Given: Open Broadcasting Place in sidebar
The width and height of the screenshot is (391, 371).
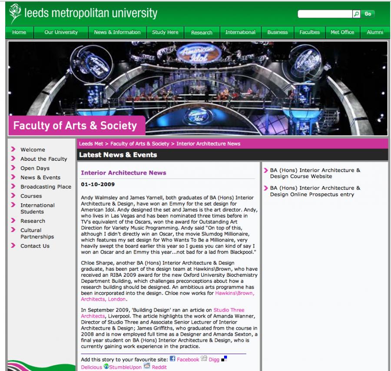Looking at the screenshot, I should coord(46,187).
